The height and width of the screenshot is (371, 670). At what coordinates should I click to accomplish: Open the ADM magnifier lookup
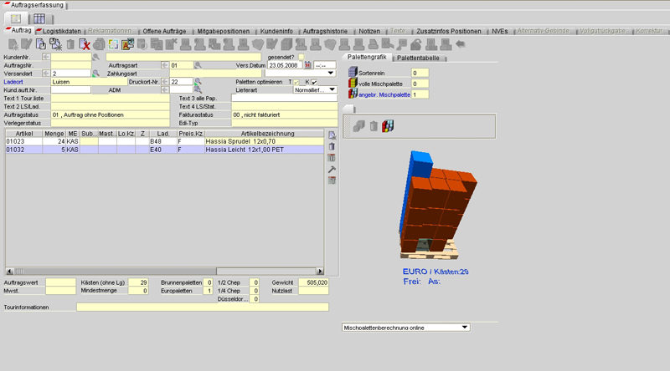[198, 90]
